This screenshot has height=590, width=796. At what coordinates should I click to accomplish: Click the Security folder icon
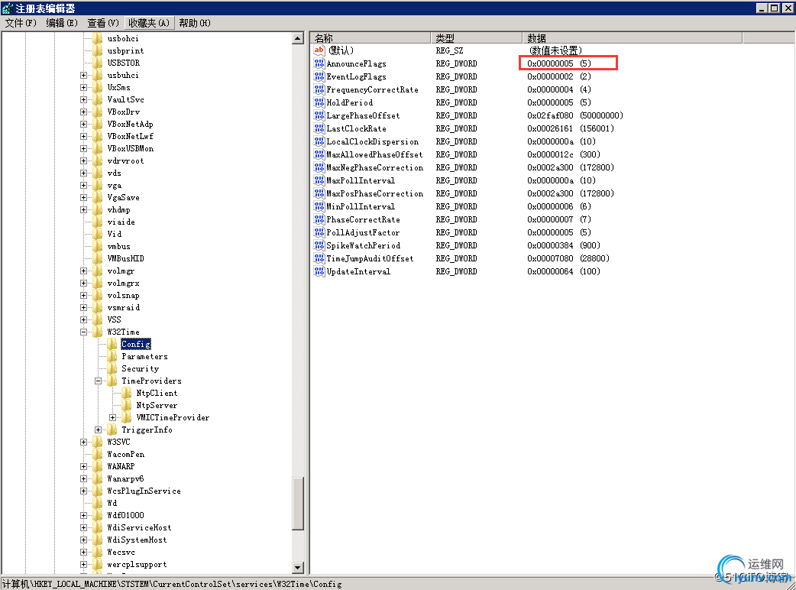tap(112, 368)
